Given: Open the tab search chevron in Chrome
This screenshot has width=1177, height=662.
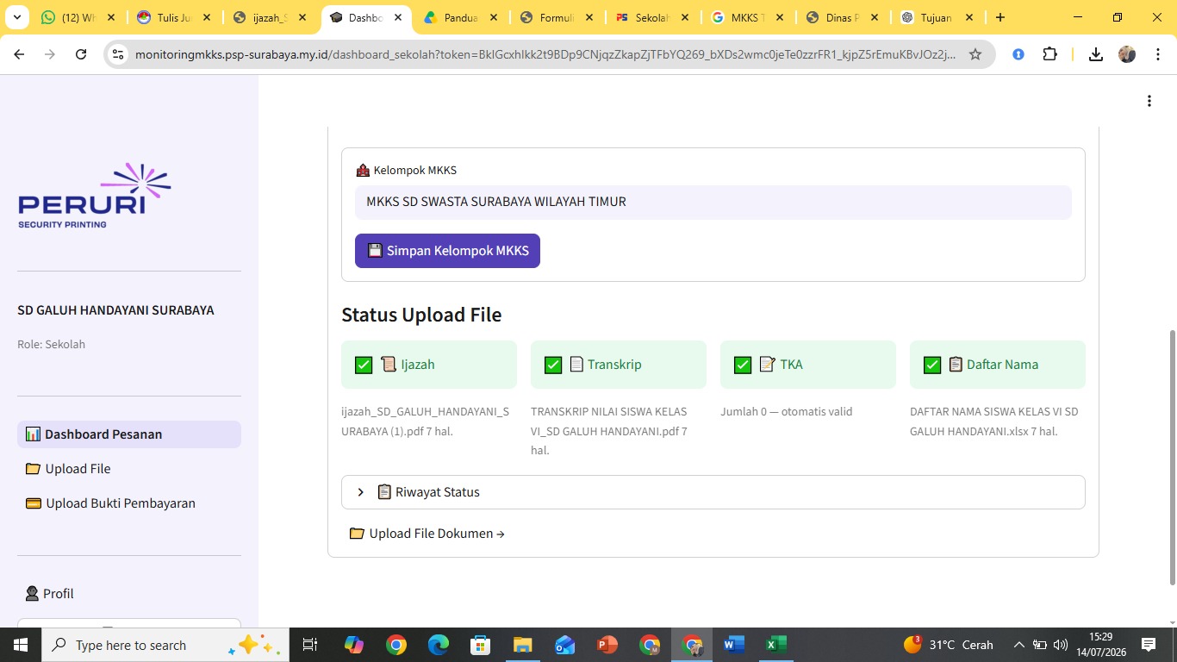Looking at the screenshot, I should tap(17, 17).
